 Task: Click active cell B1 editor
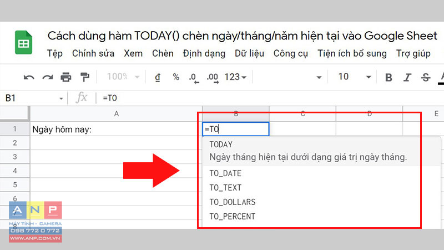click(x=235, y=129)
